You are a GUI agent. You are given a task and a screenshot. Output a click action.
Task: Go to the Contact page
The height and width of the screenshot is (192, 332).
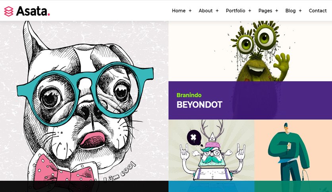tap(318, 11)
